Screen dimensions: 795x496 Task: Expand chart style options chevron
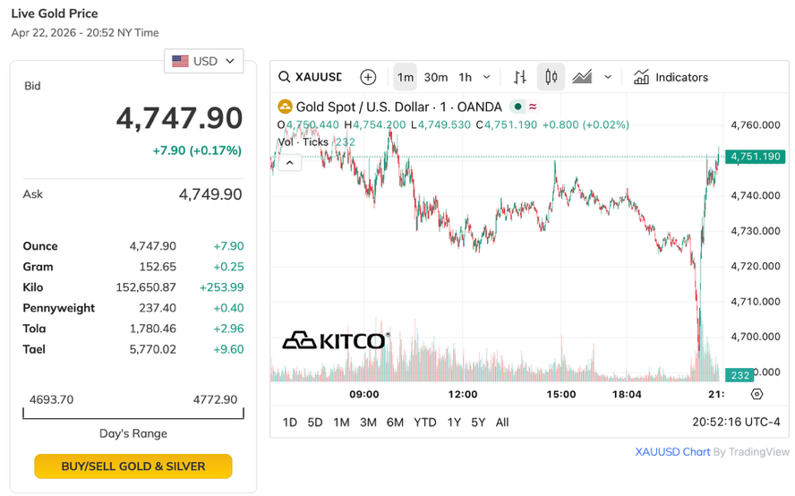[x=608, y=77]
